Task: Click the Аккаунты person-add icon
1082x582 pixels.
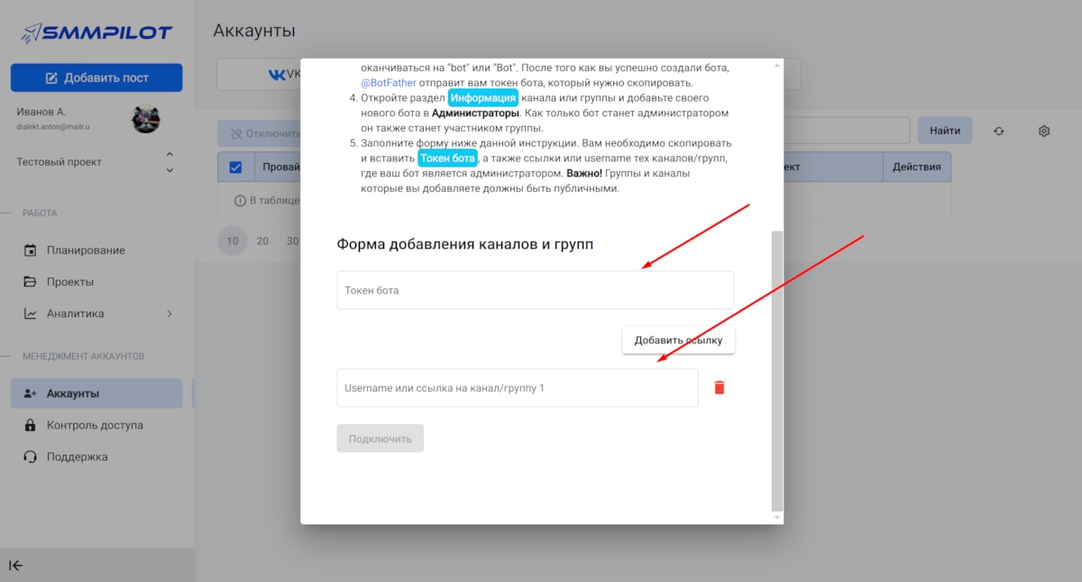Action: coord(31,394)
